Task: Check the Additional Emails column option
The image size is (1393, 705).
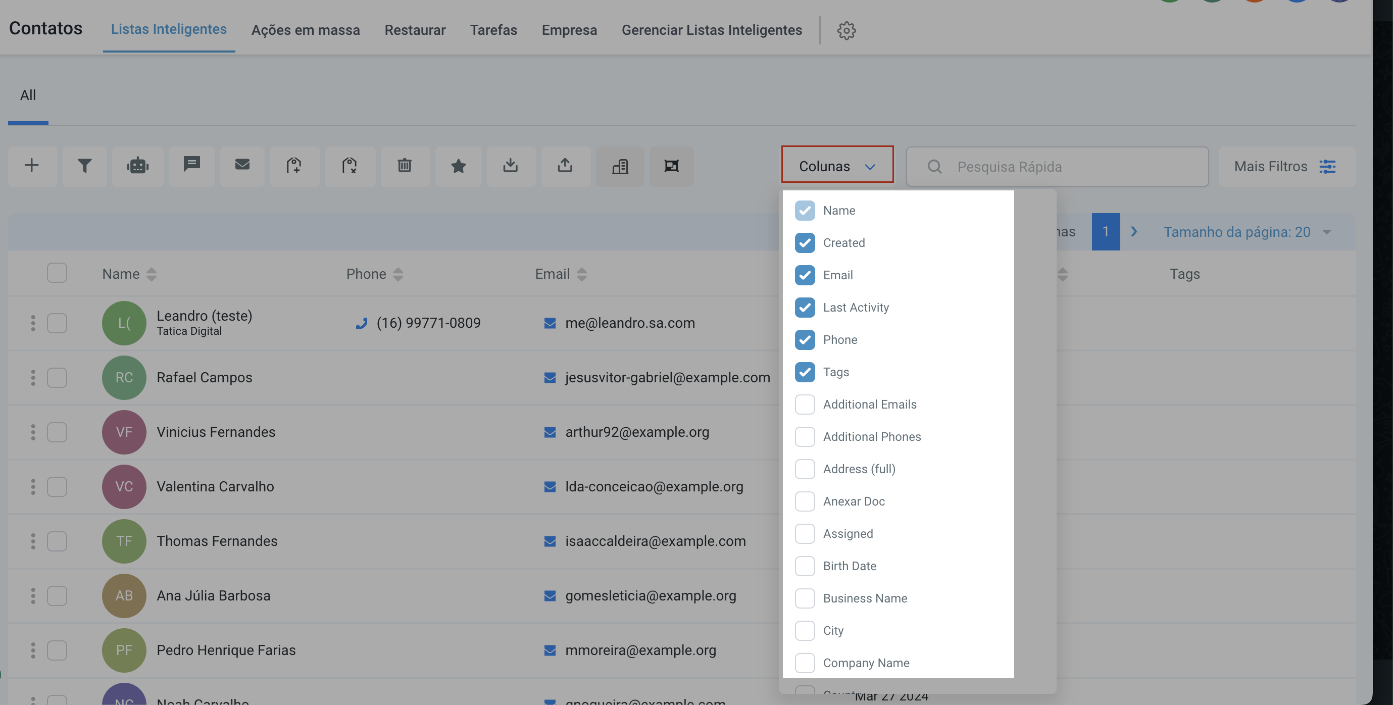Action: (805, 405)
